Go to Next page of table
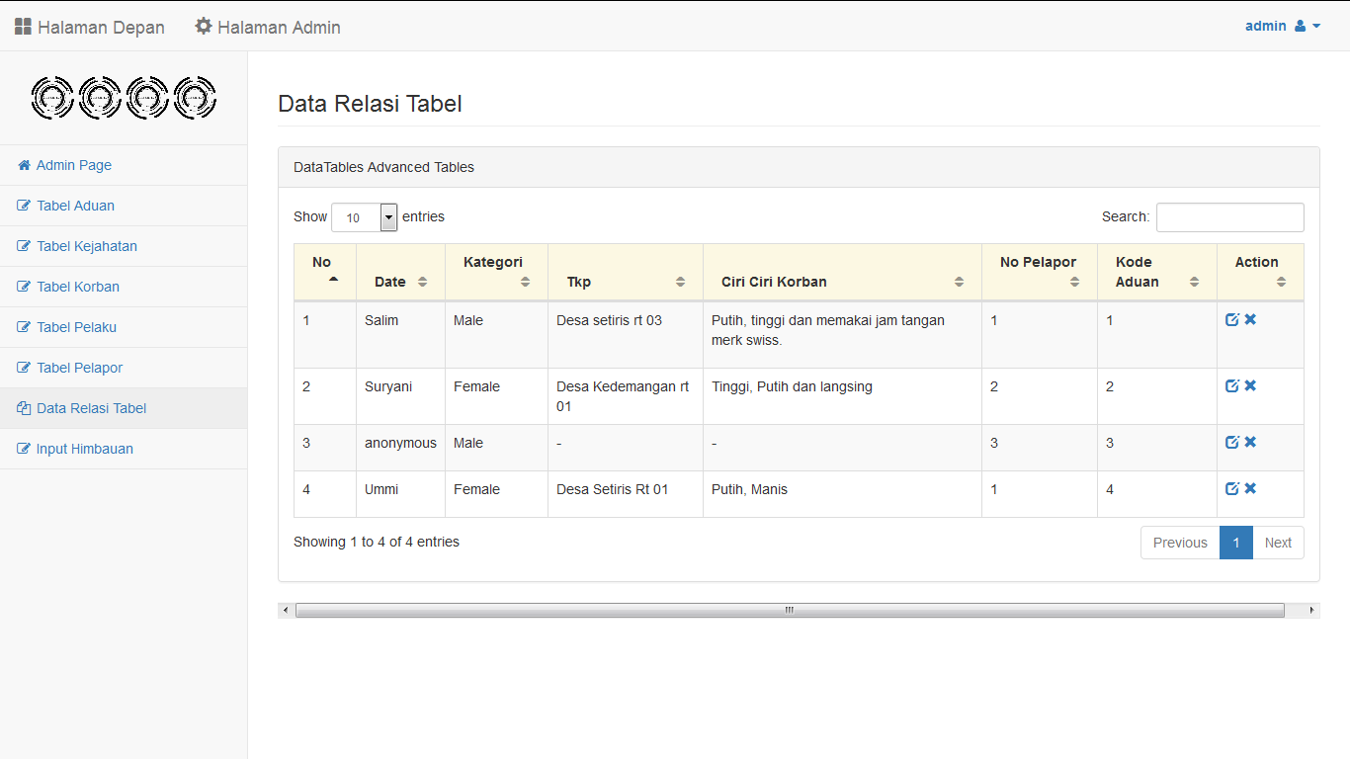This screenshot has width=1350, height=759. click(1278, 543)
